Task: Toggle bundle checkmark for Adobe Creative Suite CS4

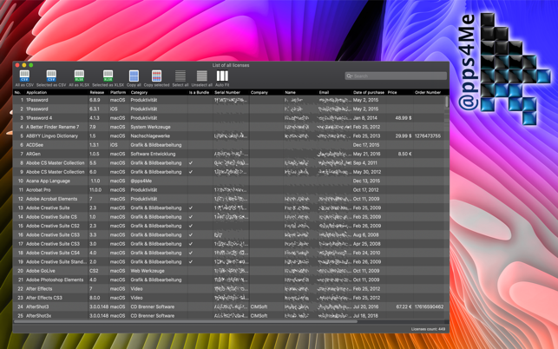Action: pyautogui.click(x=191, y=253)
